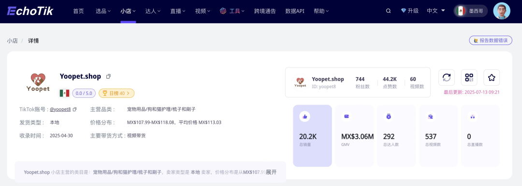Go to 首页 home page
This screenshot has width=522, height=186.
point(79,11)
